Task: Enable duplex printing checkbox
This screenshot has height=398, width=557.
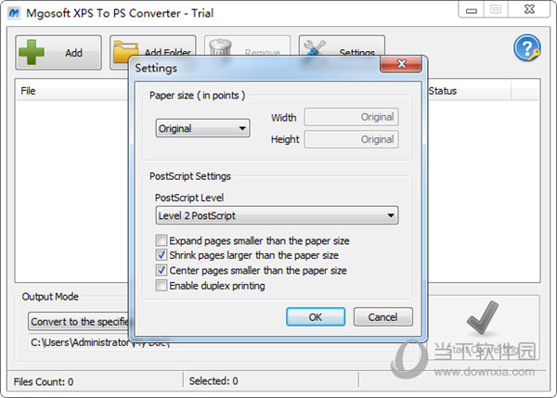Action: [x=162, y=286]
